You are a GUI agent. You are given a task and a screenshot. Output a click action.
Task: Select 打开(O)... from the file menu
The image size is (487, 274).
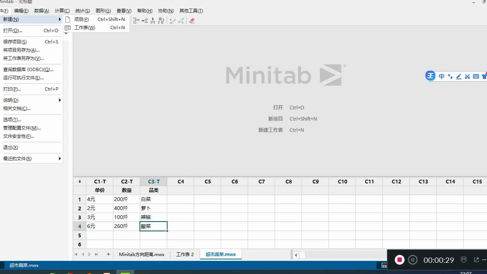31,31
